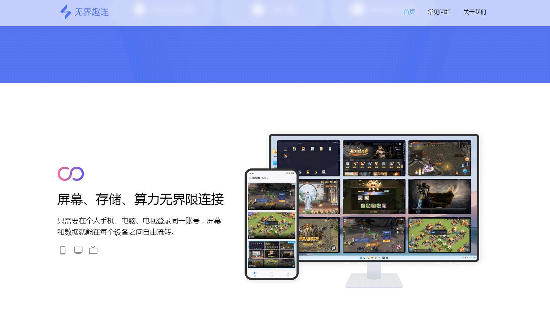Open the nine-screen grid thumbnail on phone
Screen dimensions: 550x323
[x=272, y=254]
